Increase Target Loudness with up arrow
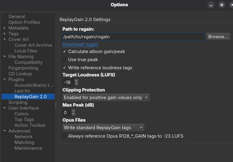This screenshot has height=162, width=233. click(x=76, y=81)
